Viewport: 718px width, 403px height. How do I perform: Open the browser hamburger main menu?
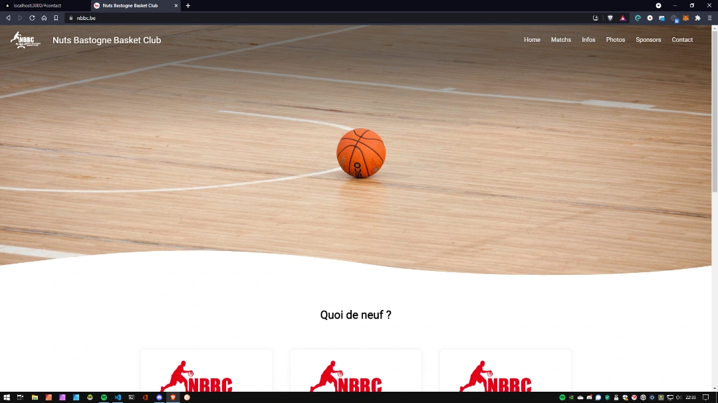[x=710, y=18]
